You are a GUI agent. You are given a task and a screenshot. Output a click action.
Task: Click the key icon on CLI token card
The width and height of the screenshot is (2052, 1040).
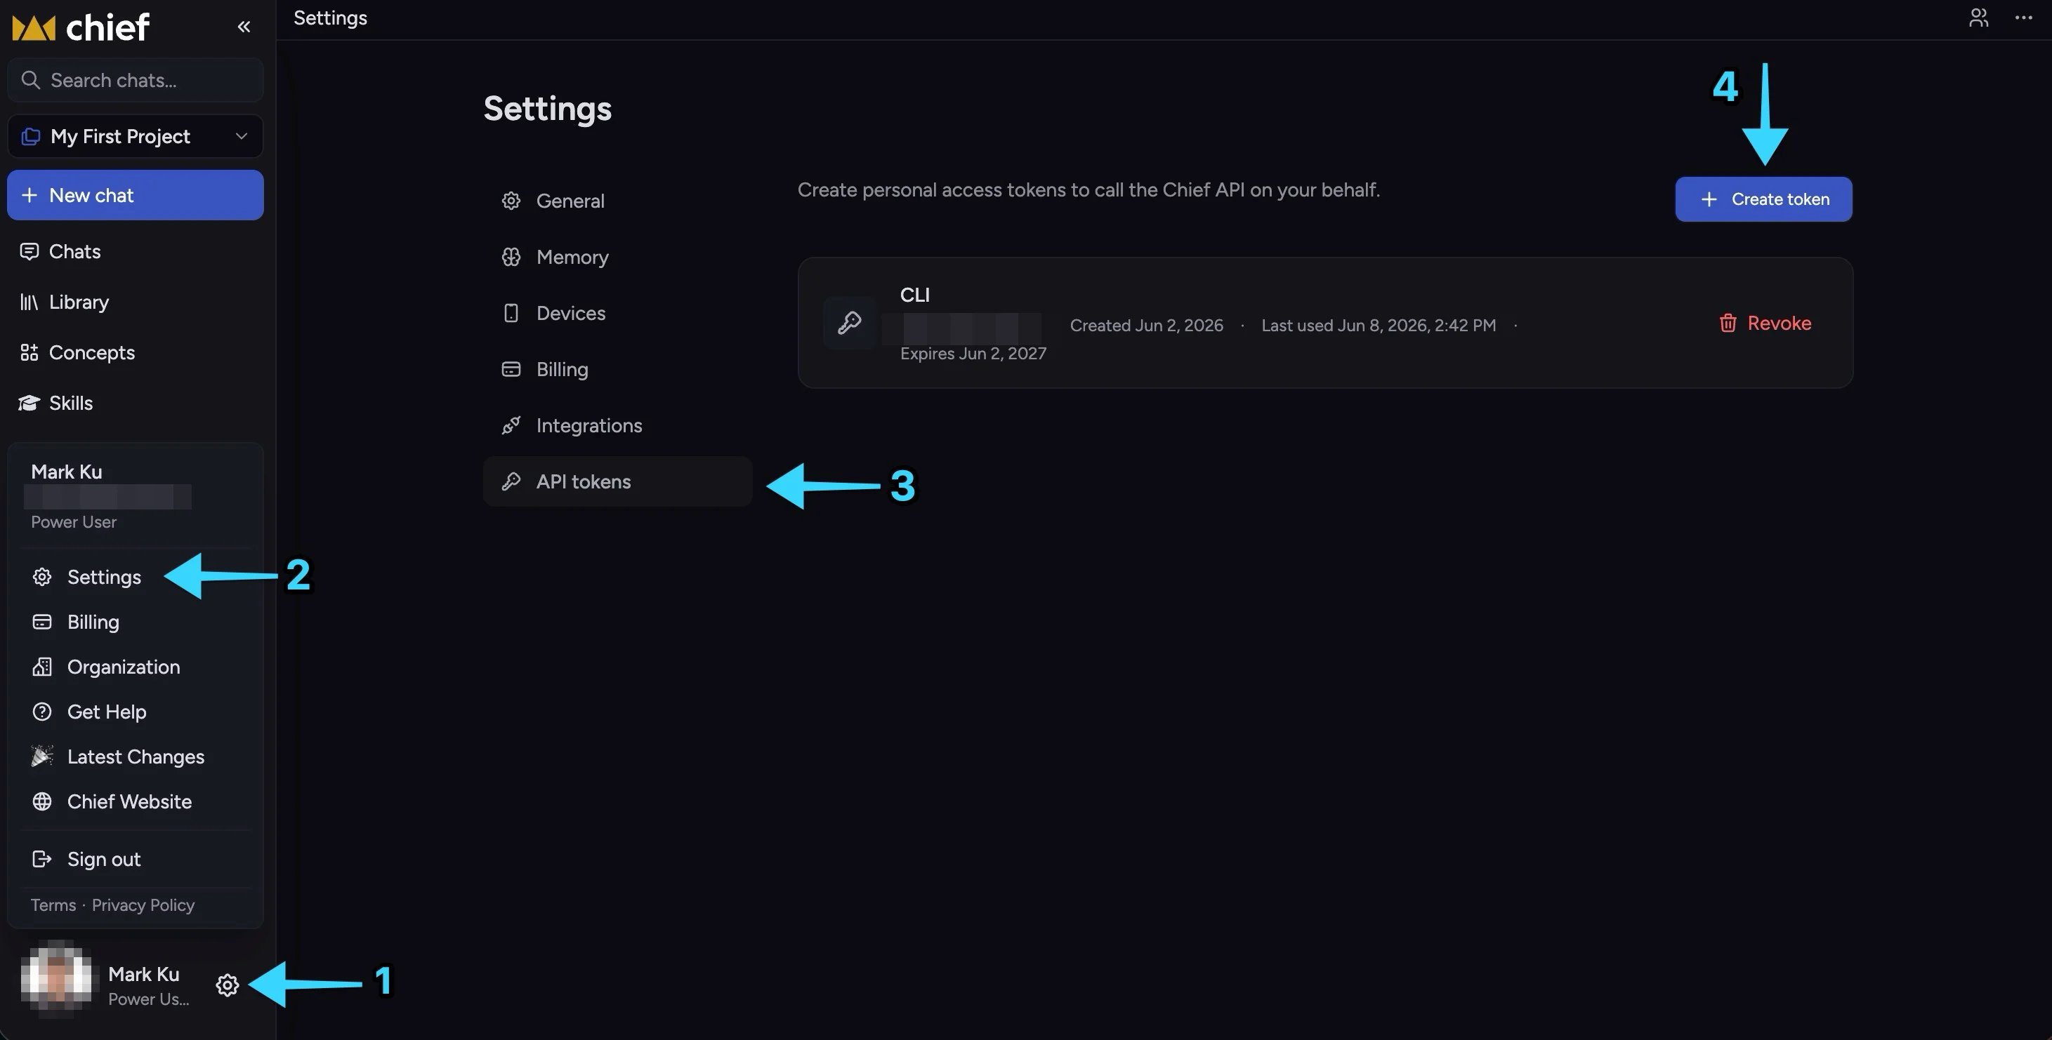849,322
